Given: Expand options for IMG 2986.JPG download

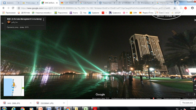Looking at the screenshot, I should (x=31, y=103).
